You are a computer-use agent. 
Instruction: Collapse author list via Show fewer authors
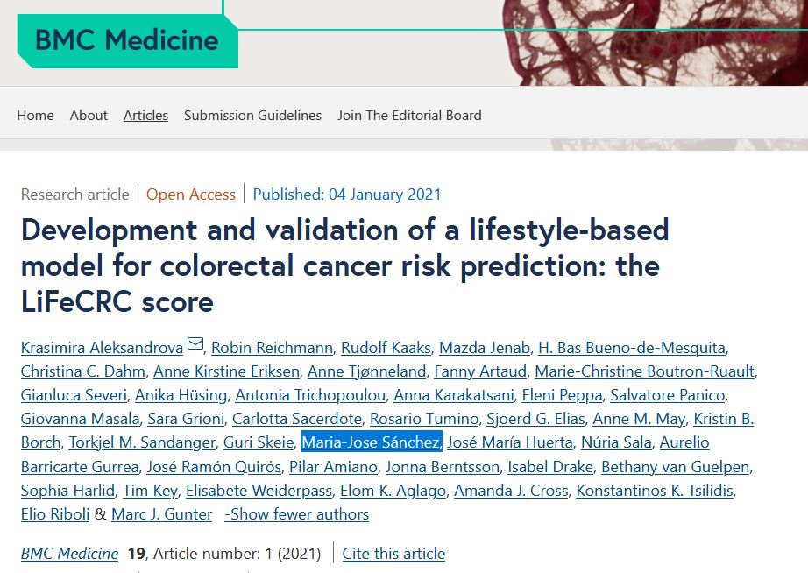296,514
